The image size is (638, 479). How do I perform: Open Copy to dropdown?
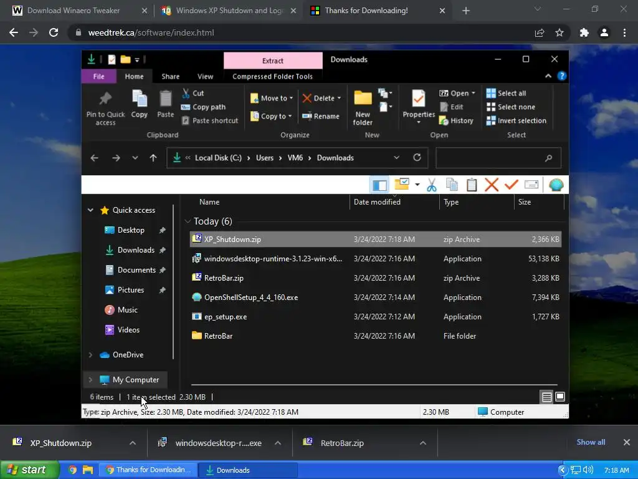point(272,116)
